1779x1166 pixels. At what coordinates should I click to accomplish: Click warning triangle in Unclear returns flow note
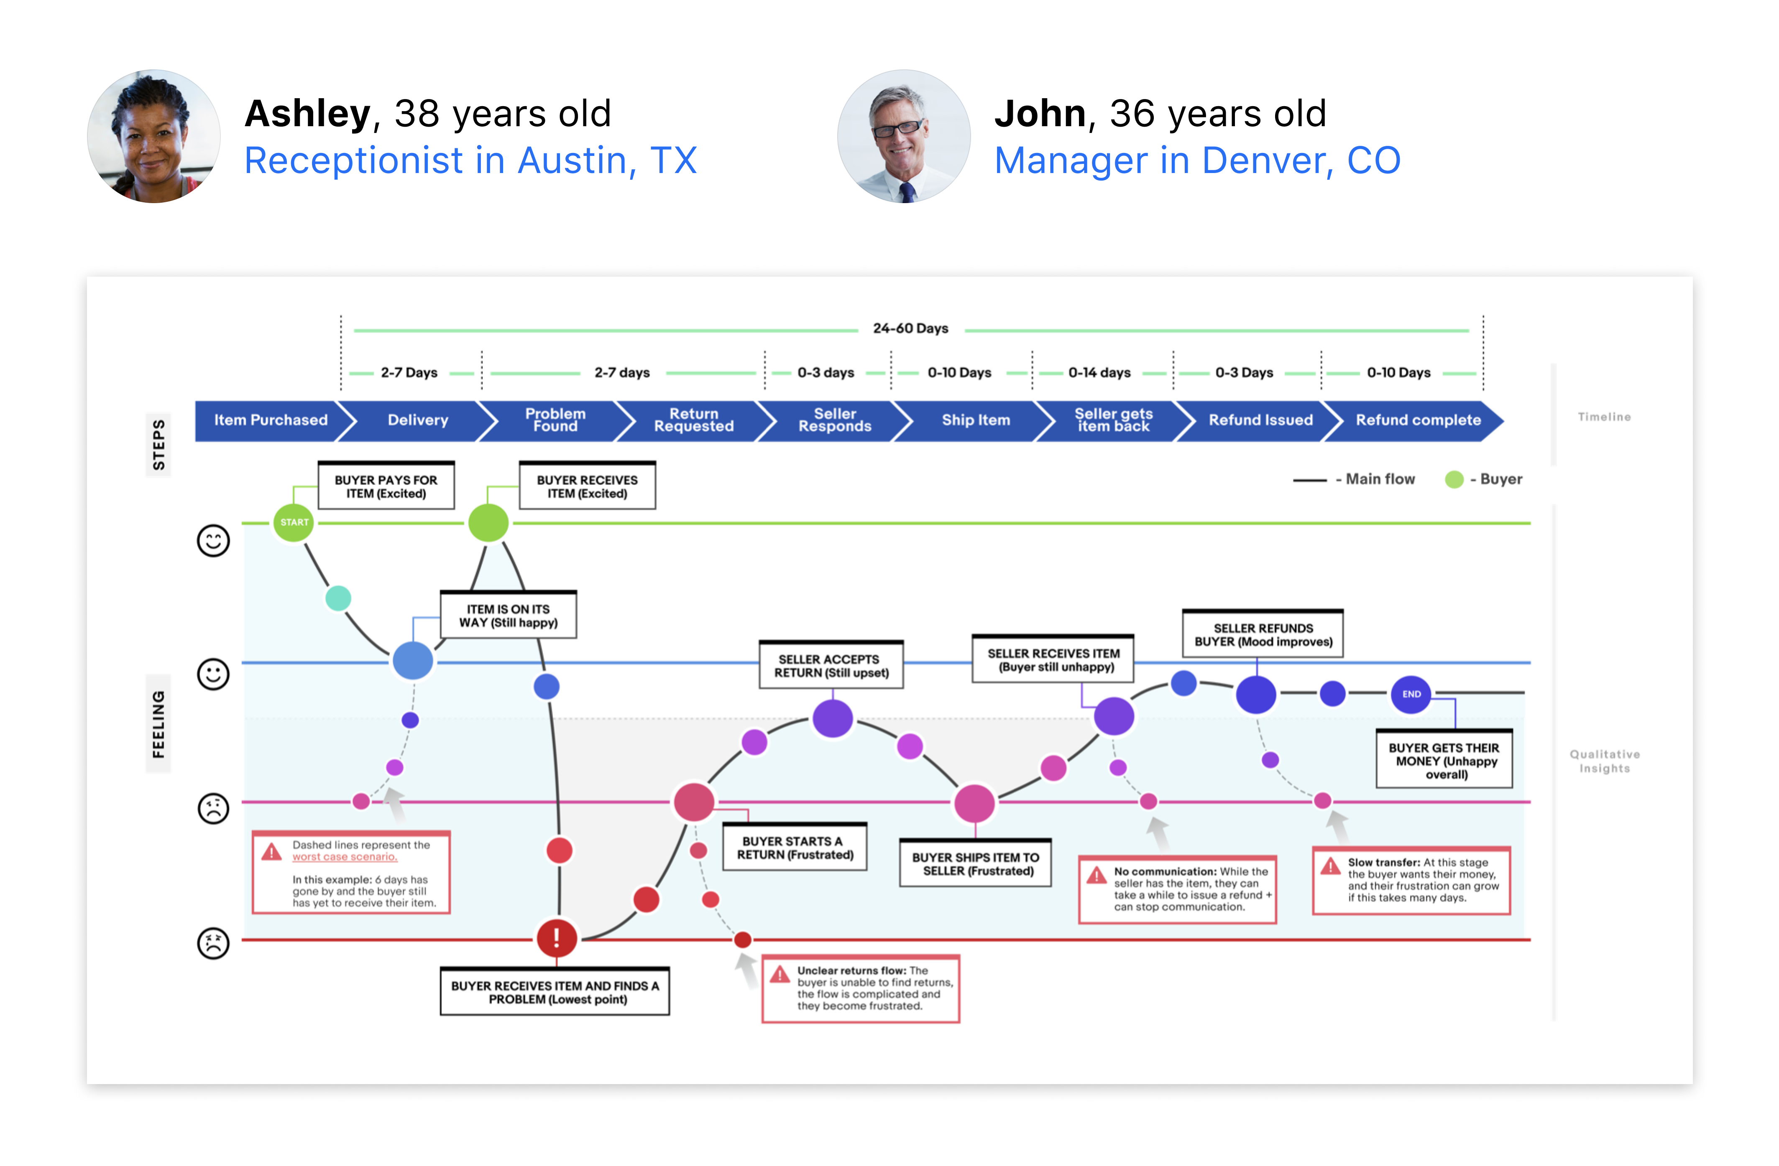click(779, 975)
